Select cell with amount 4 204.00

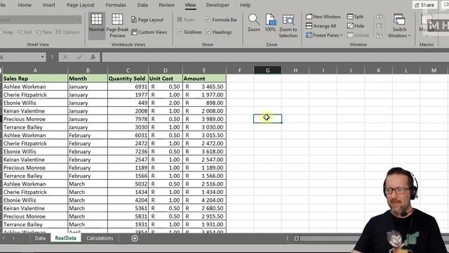pos(204,200)
